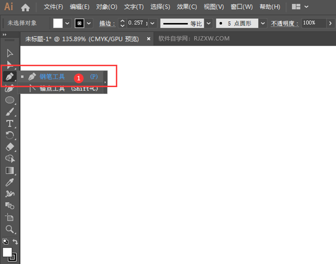Select the Ellipse tool
The image size is (336, 264).
(10, 100)
